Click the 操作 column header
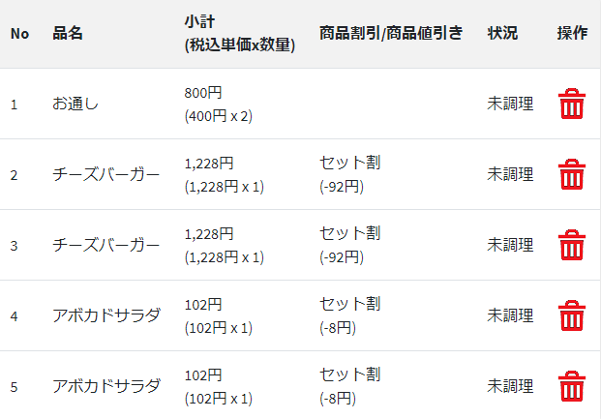 (x=572, y=34)
